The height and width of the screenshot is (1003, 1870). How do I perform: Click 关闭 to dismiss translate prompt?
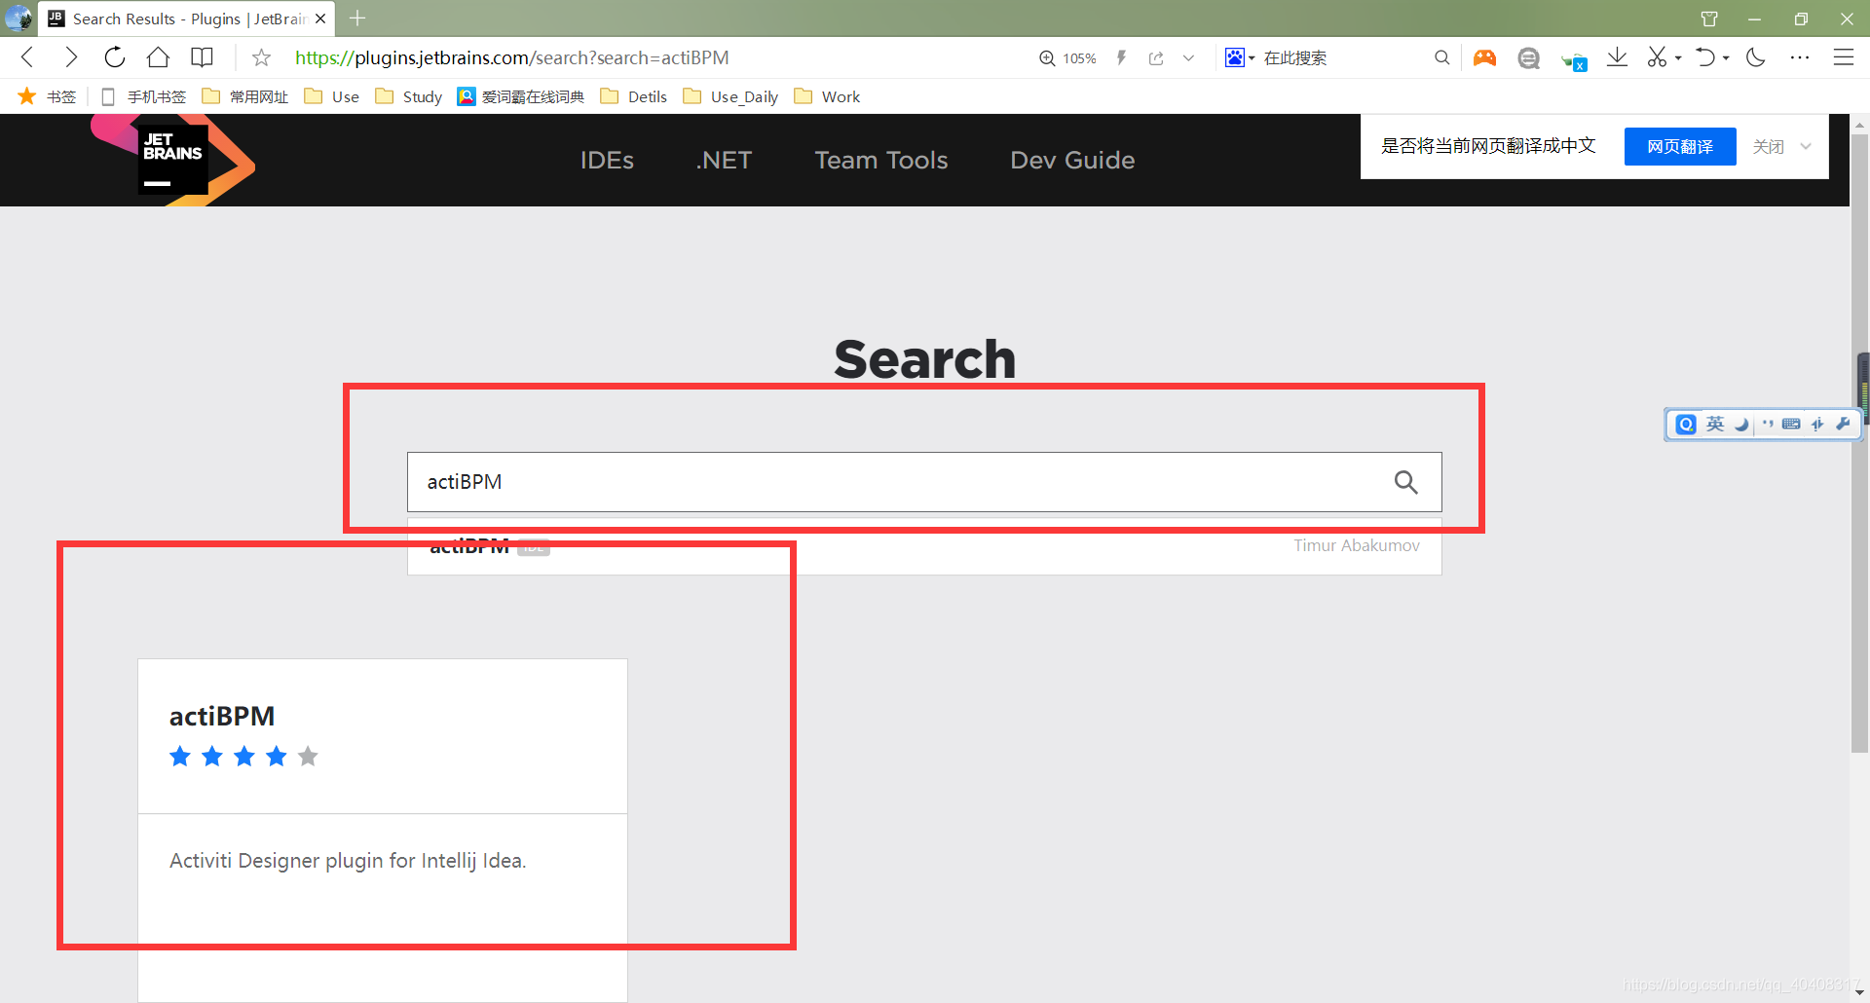1768,146
